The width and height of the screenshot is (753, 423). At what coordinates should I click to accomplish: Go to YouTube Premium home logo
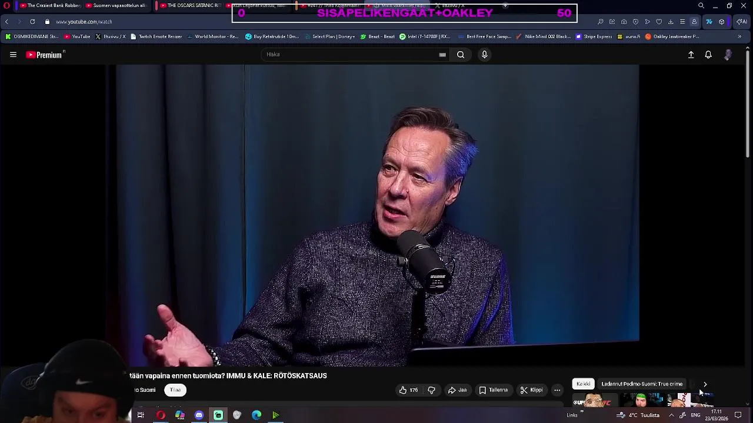[45, 55]
